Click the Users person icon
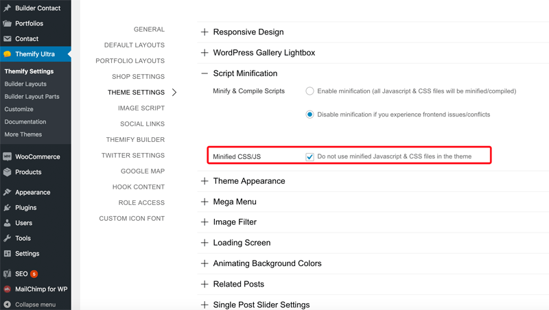 pyautogui.click(x=8, y=223)
